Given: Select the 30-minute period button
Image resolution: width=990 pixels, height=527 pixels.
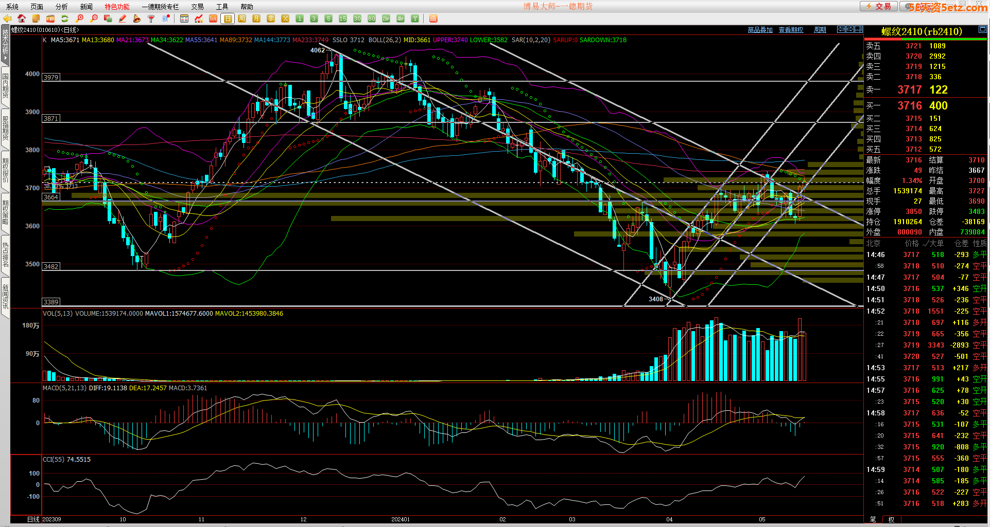Looking at the screenshot, I should tap(357, 19).
